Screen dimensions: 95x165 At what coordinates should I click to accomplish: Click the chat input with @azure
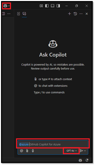[53, 144]
